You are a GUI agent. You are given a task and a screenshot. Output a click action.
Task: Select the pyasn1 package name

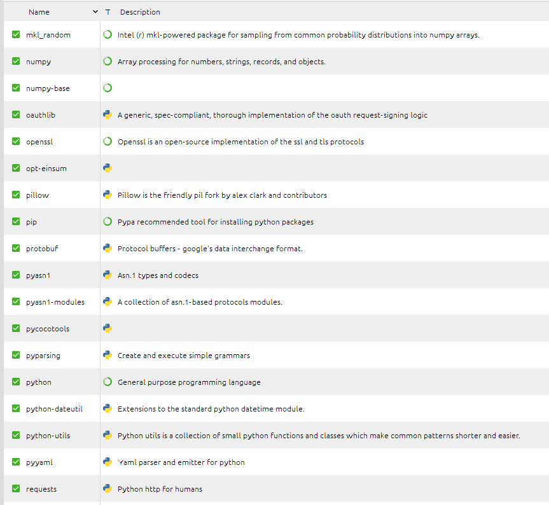coord(38,275)
